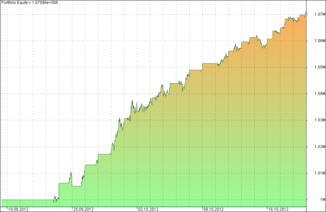Click the 1.07M y-axis label
Viewport: 326px width, 212px height.
click(320, 14)
